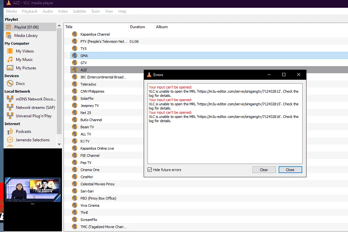Viewport: 348px width, 232px height.
Task: Click the Cinema One stream icon
Action: click(x=75, y=170)
